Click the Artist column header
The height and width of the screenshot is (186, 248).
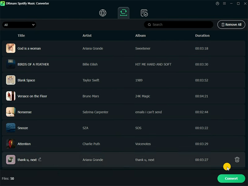(87, 36)
